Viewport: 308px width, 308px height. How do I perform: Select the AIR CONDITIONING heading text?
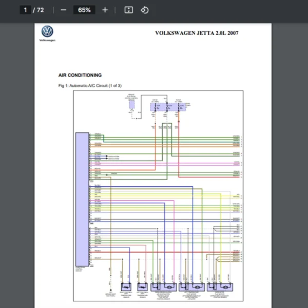click(x=80, y=75)
